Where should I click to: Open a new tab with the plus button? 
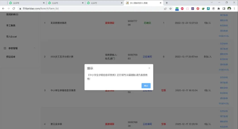click(167, 3)
